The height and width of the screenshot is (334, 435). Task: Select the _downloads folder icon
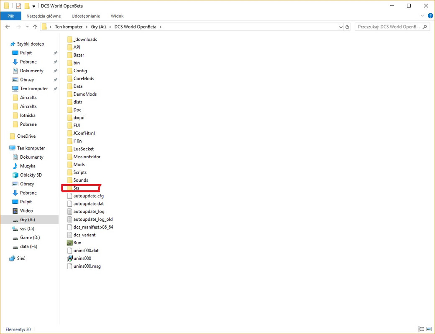[x=69, y=39]
